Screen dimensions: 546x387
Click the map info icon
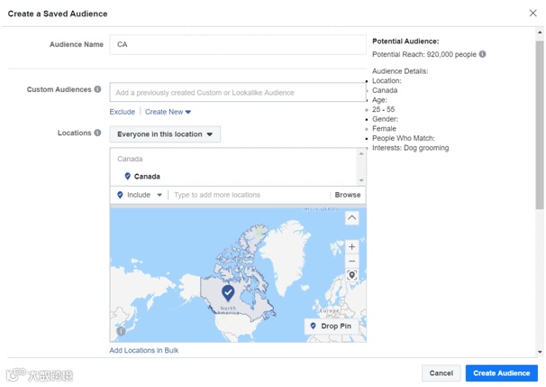[x=121, y=331]
